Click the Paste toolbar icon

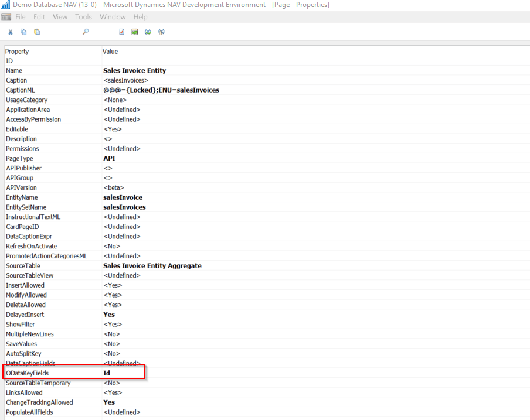pyautogui.click(x=37, y=32)
